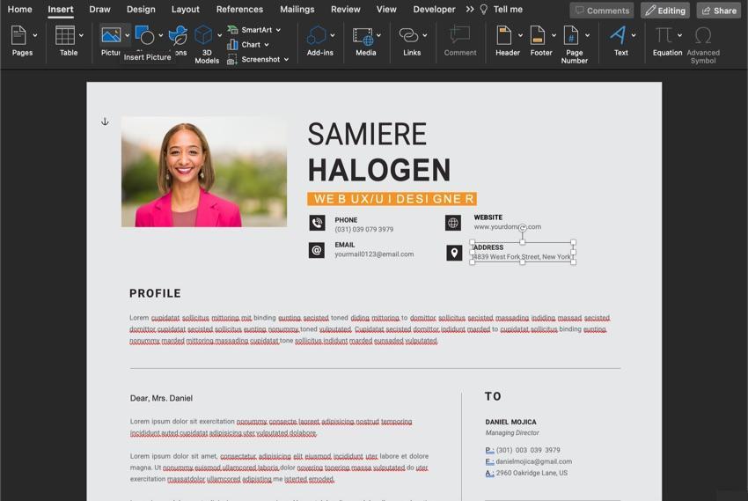
Task: Open the Pages icon in the ribbon
Action: coord(18,35)
